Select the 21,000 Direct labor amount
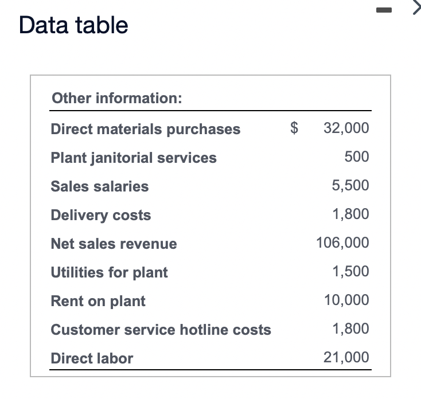Viewport: 421px width, 399px height. click(x=346, y=357)
